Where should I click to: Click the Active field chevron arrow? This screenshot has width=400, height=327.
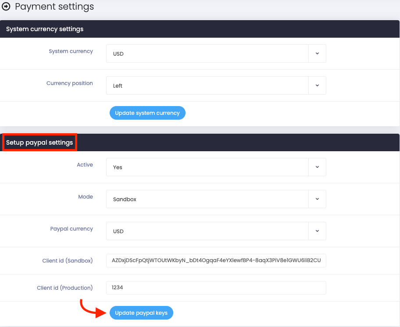click(318, 167)
